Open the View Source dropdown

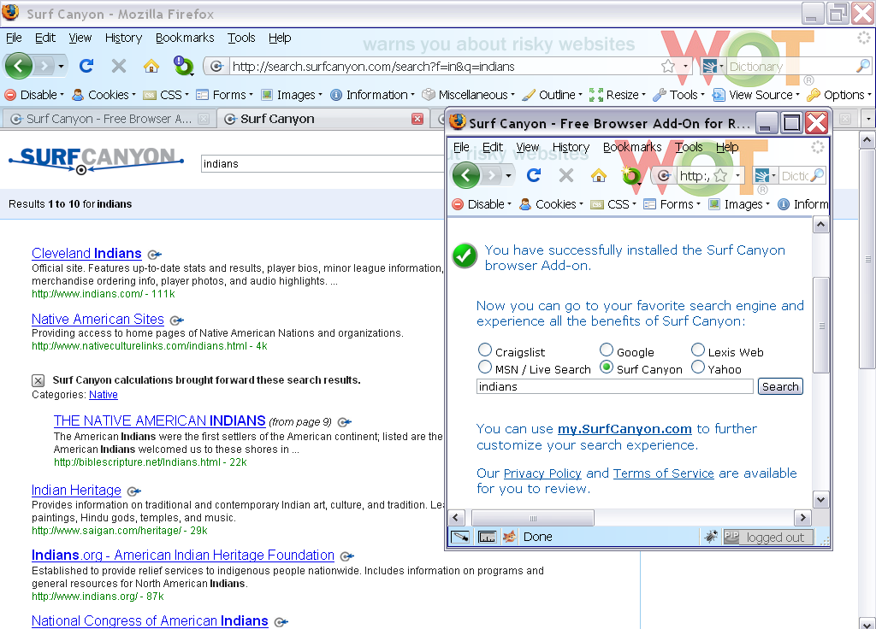click(755, 95)
